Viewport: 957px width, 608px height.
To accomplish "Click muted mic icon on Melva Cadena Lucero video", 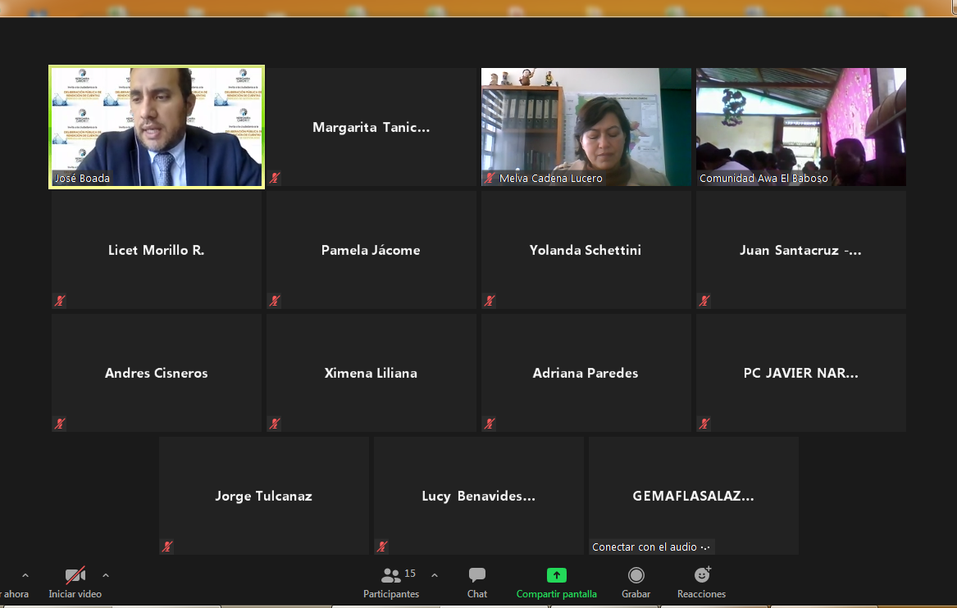I will 489,178.
